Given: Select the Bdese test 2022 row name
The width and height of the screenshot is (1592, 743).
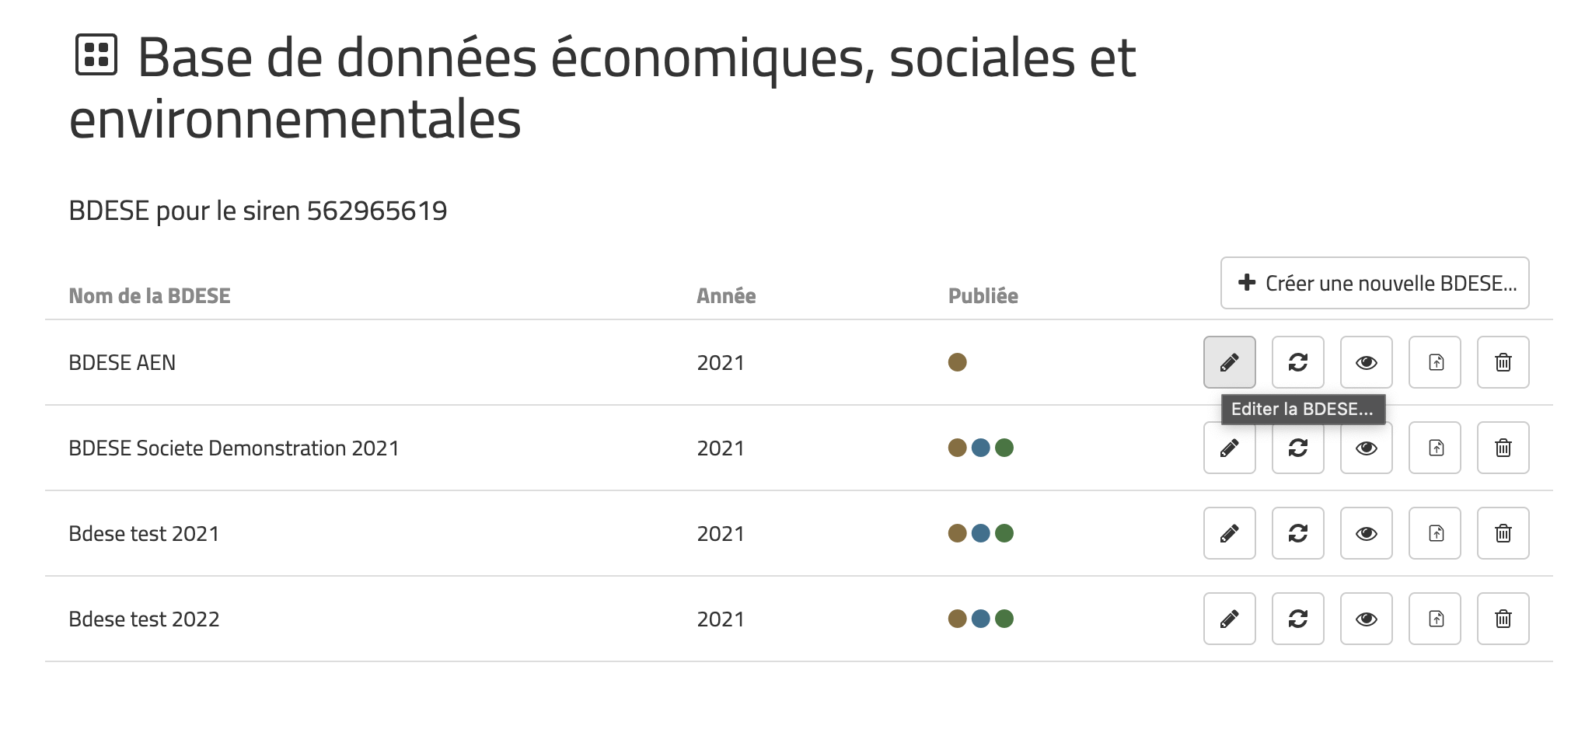Looking at the screenshot, I should [144, 619].
